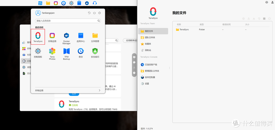This screenshot has width=275, height=130.
Task: Select the community people icon in App Center sidebar
Action: (x=24, y=55)
